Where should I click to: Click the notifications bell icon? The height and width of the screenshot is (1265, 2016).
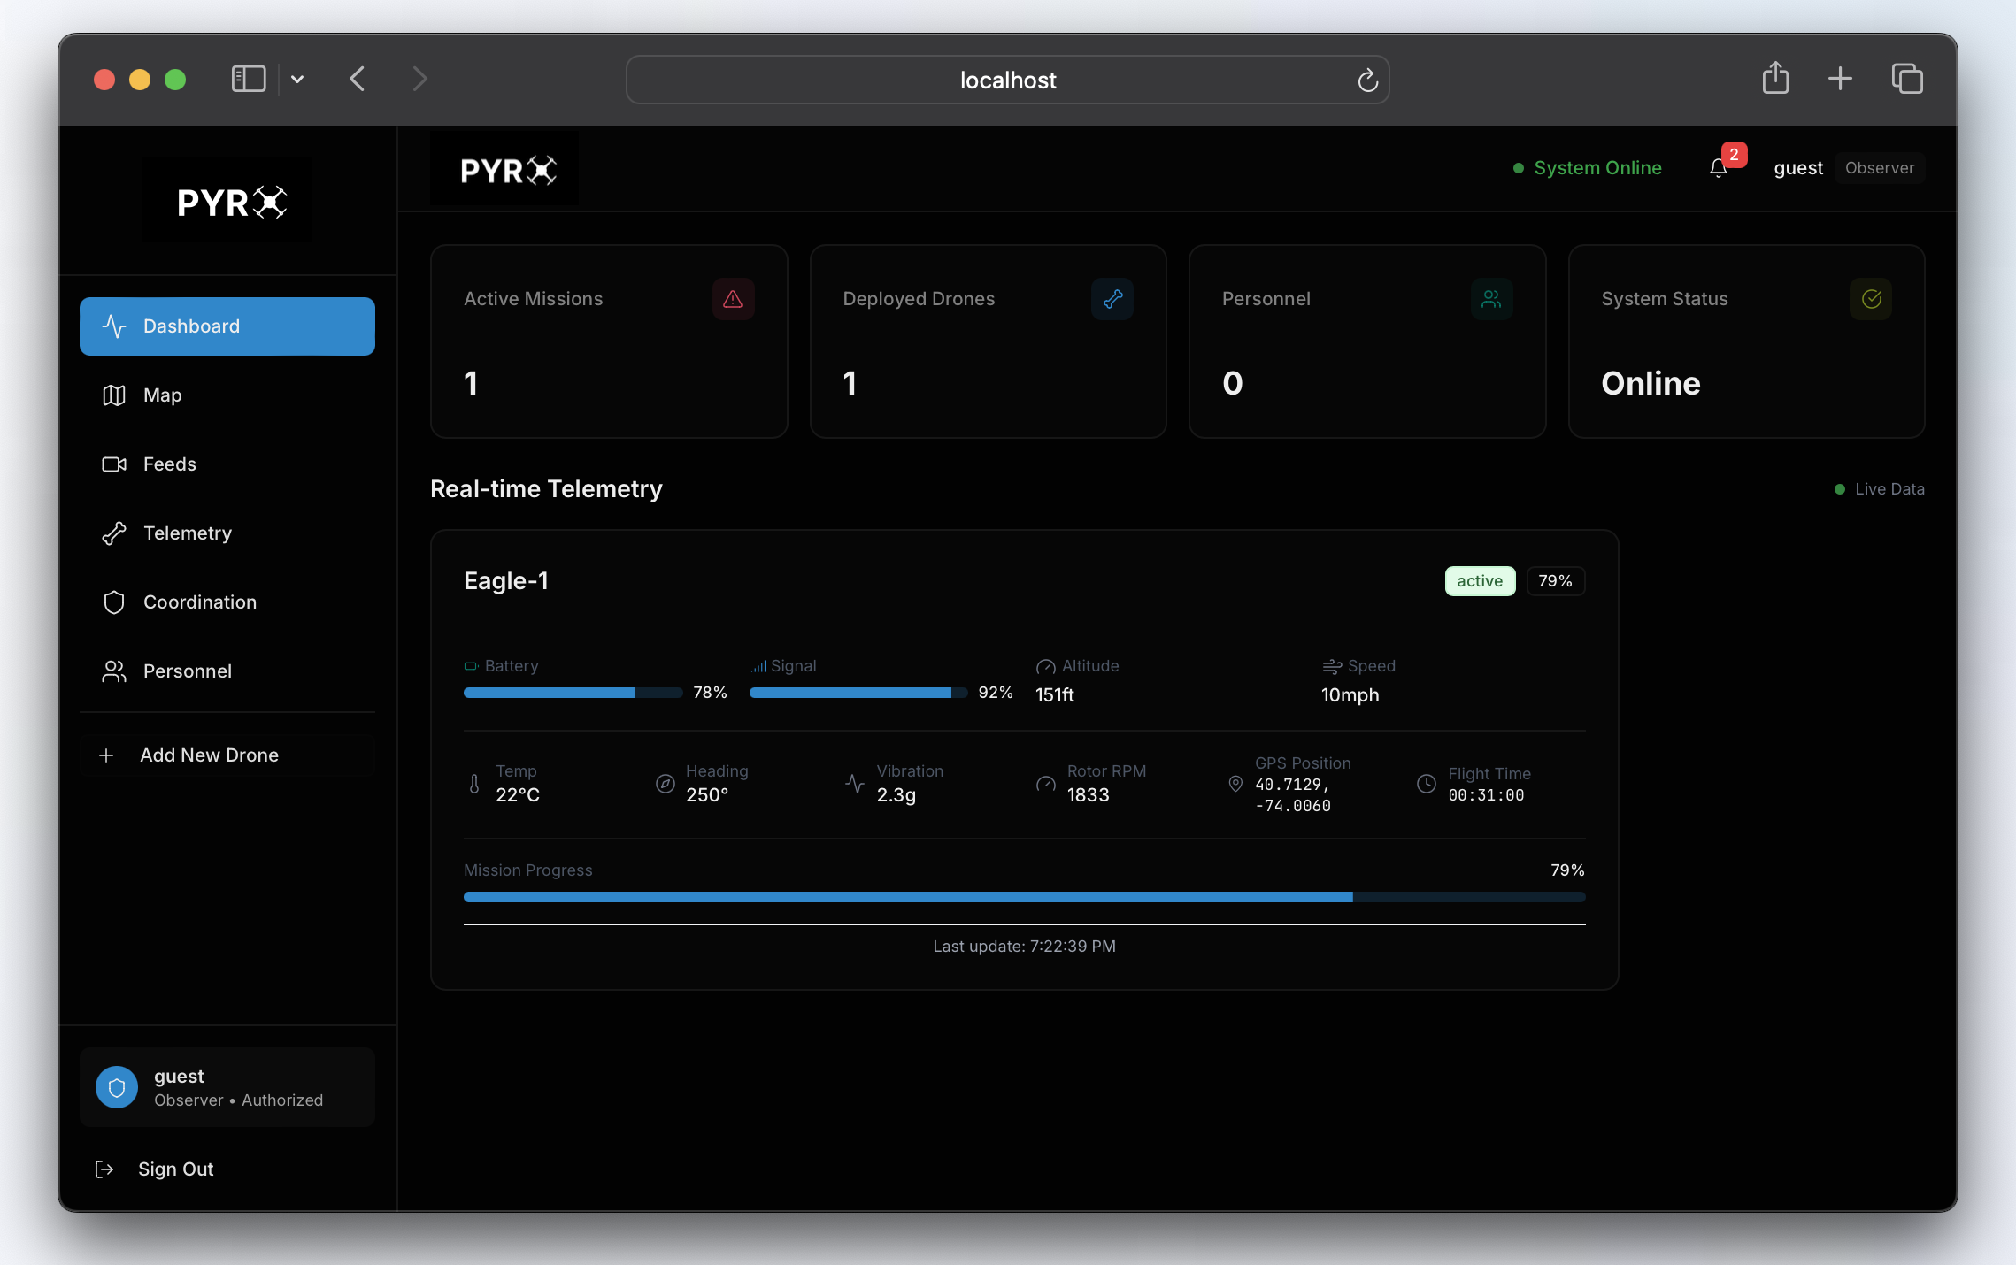1718,168
